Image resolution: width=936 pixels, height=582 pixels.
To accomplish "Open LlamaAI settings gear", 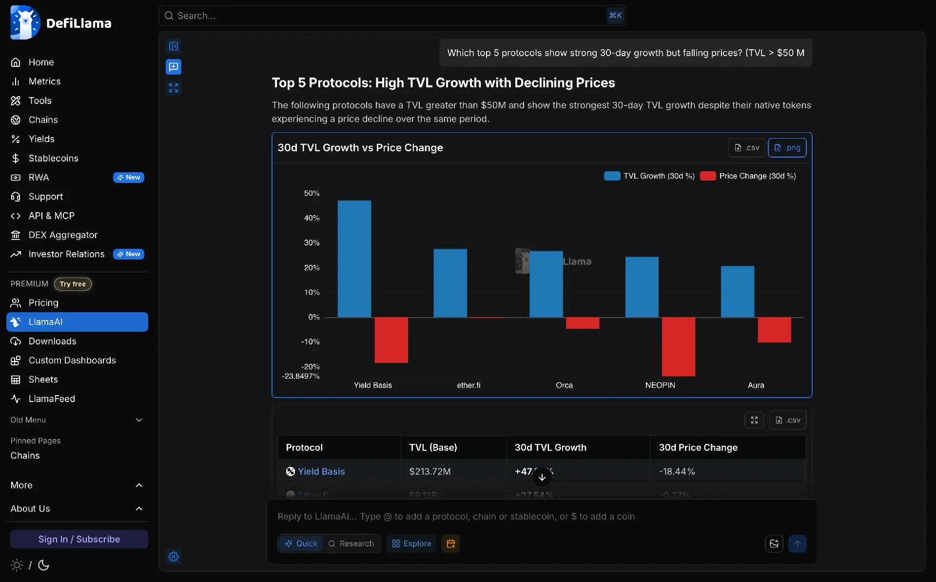I will [x=174, y=557].
